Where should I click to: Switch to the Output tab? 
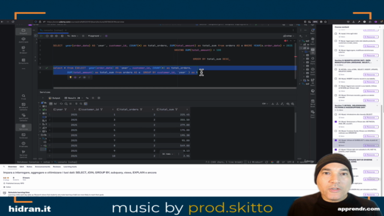point(55,98)
